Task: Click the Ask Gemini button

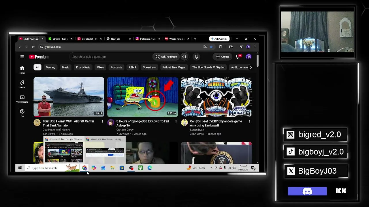Action: (x=219, y=39)
